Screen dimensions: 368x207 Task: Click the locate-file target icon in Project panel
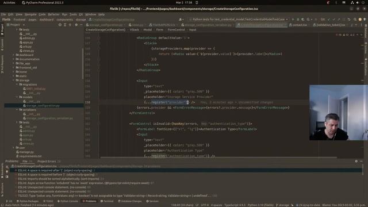[60, 25]
